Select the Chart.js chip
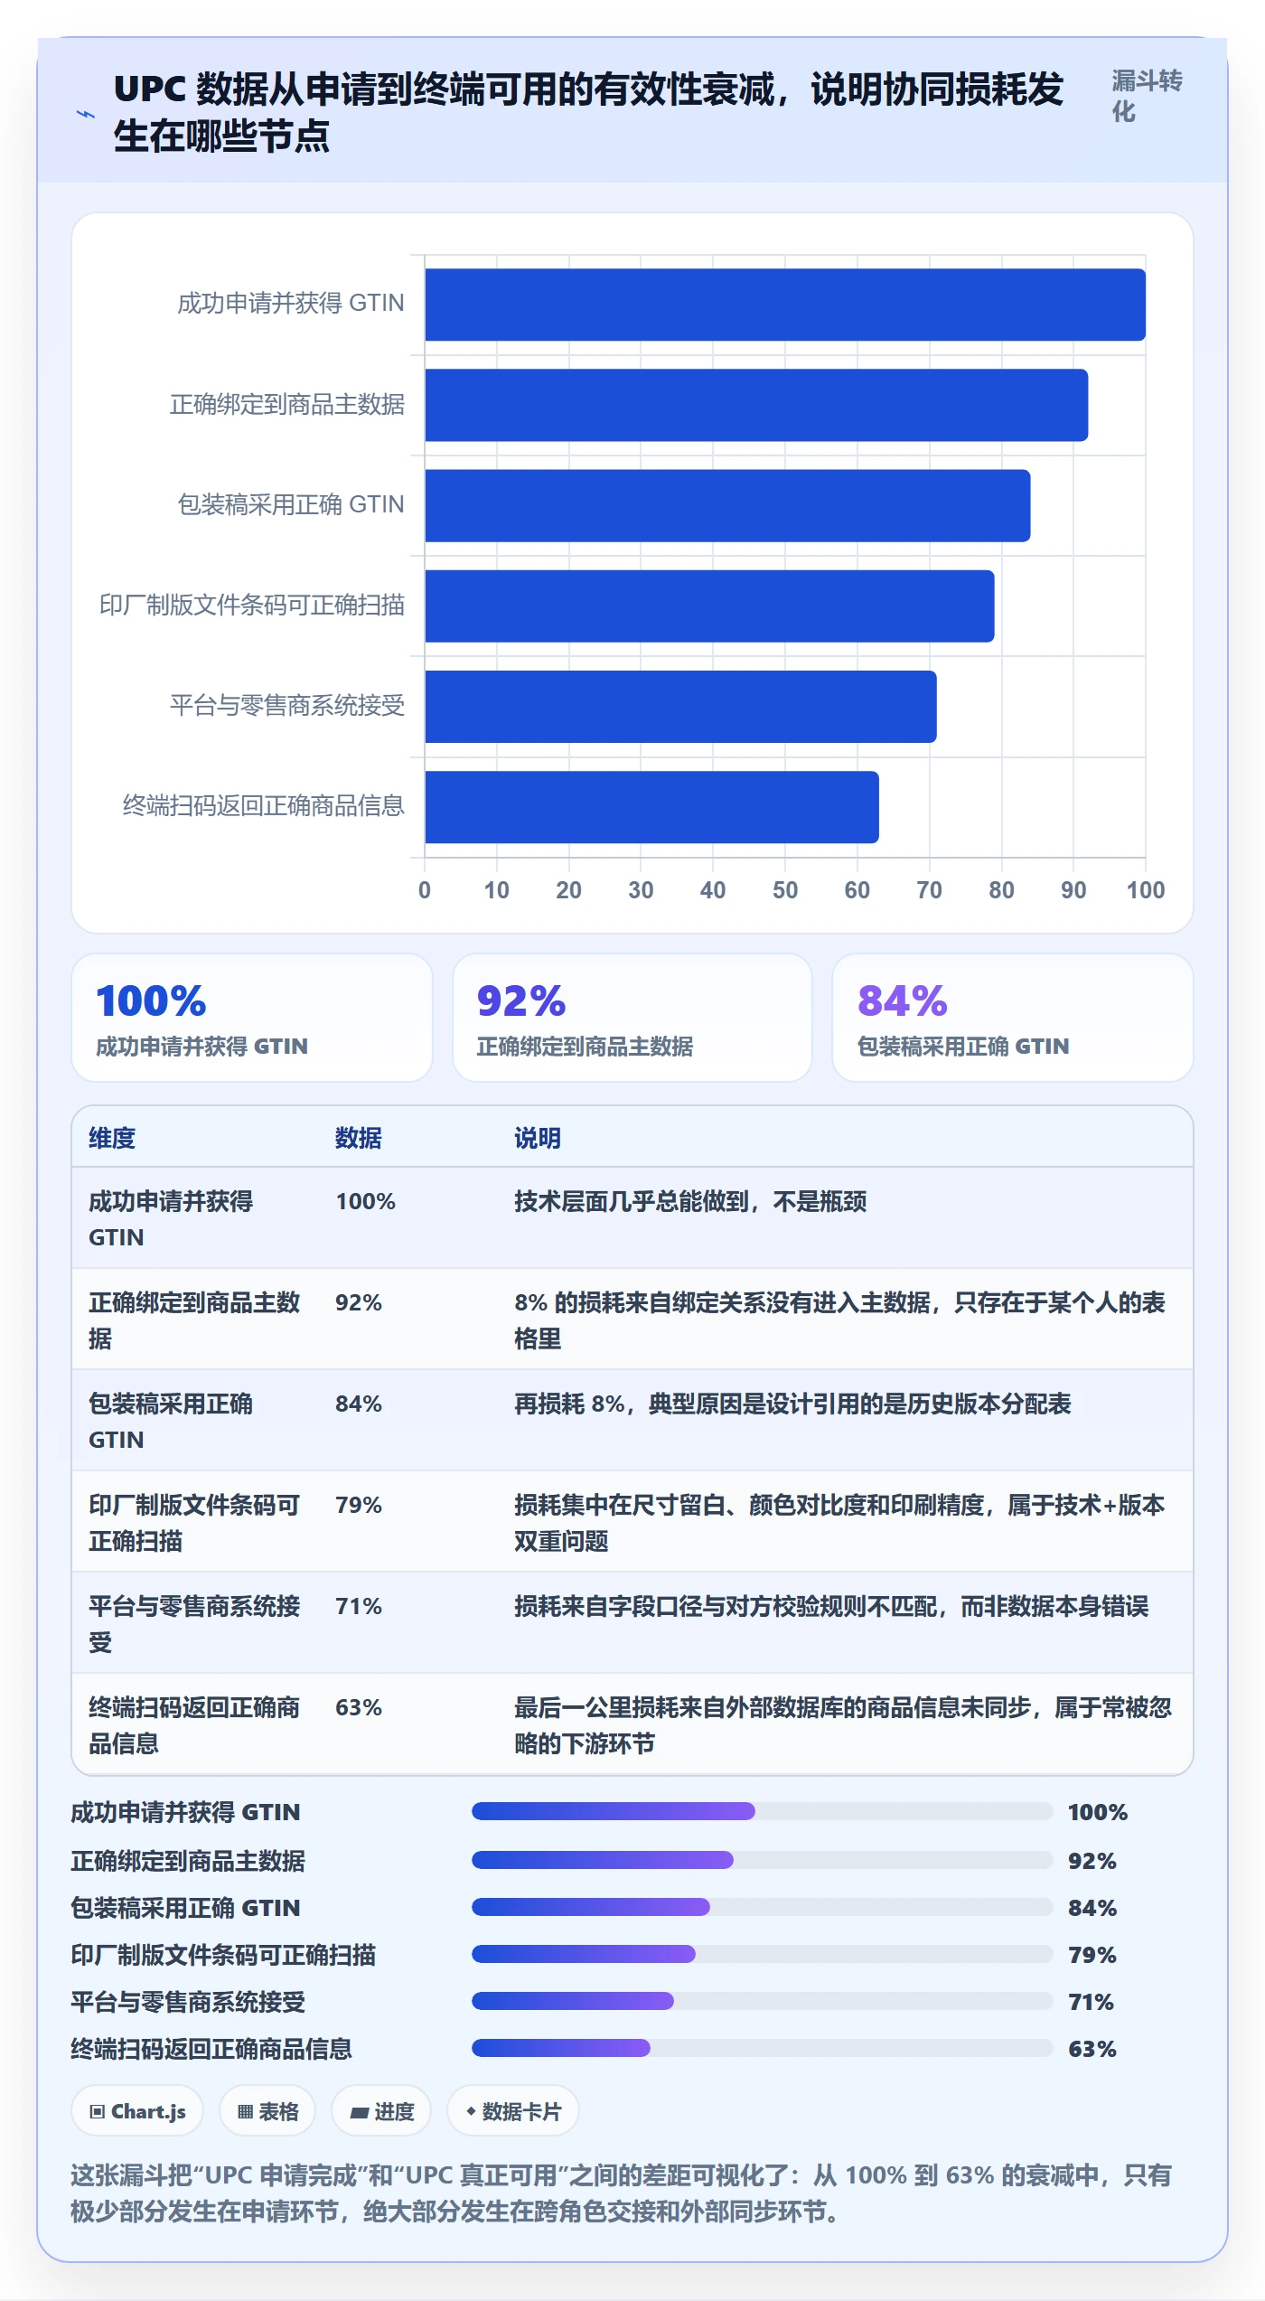The width and height of the screenshot is (1265, 2301). click(x=137, y=2111)
